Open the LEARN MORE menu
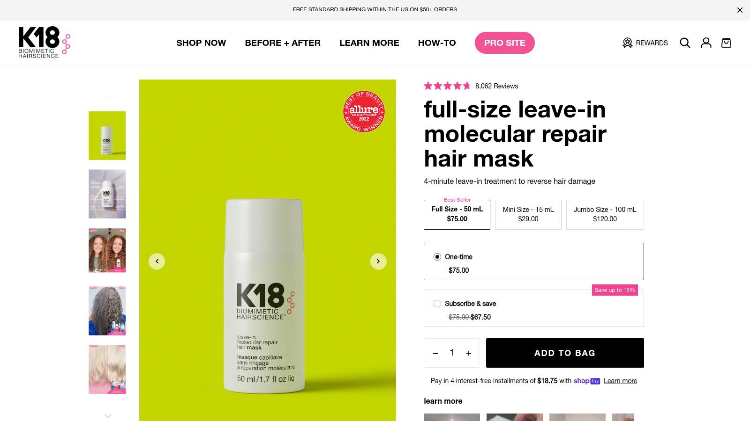This screenshot has height=421, width=750. (369, 43)
